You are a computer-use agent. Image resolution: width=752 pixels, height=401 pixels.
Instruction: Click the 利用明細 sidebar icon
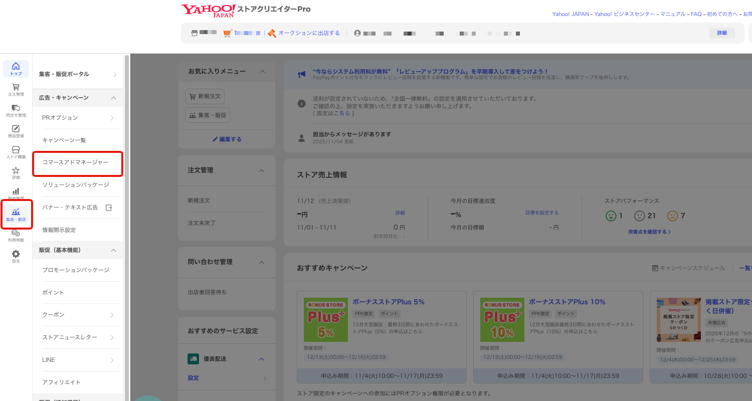click(16, 236)
